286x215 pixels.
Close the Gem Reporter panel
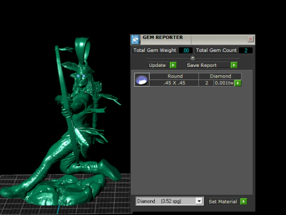250,39
